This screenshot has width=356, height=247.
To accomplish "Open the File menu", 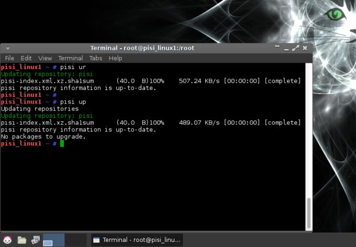I will pos(9,58).
